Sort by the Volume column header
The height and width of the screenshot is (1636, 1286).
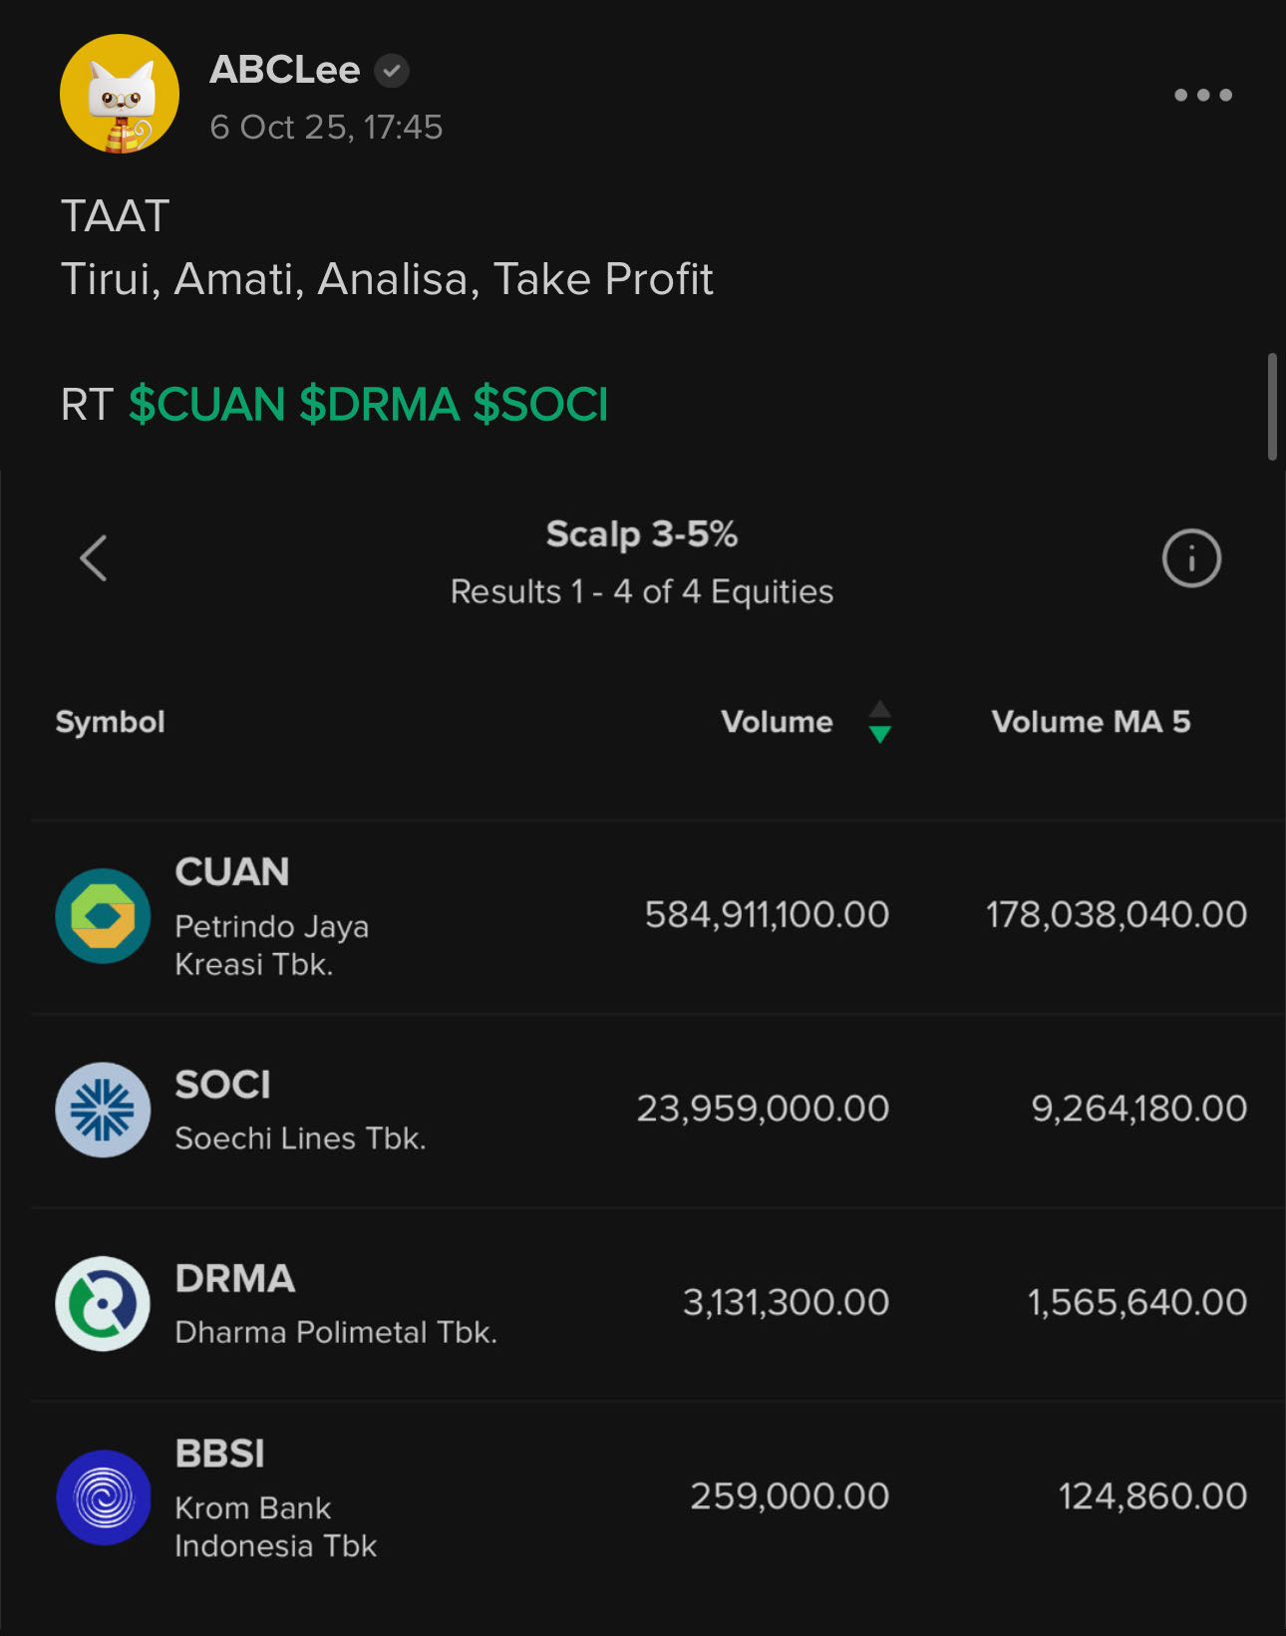pos(777,722)
